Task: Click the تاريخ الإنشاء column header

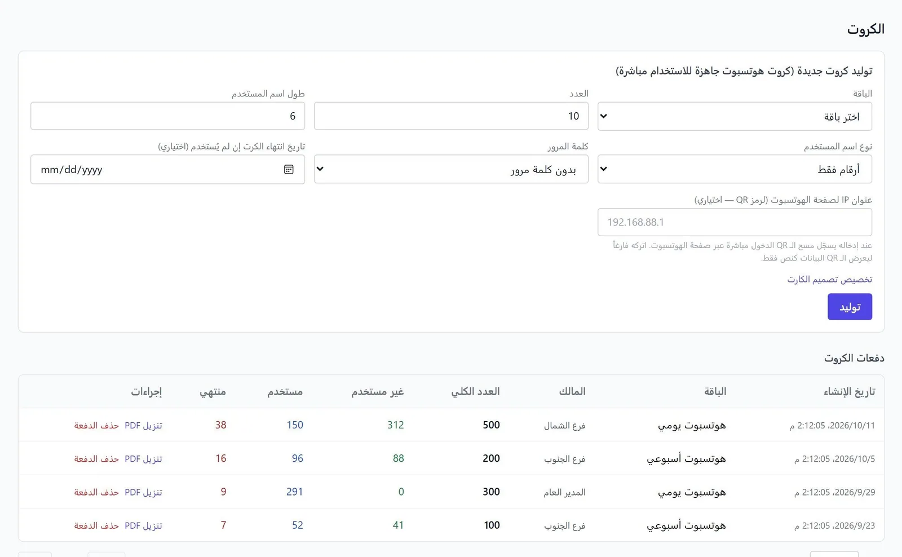Action: [849, 392]
